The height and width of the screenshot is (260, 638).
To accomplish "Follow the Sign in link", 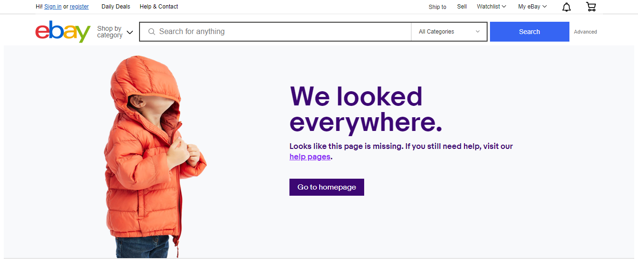I will pos(53,7).
